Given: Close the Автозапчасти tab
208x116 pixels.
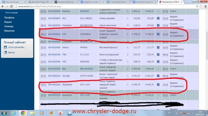Looking at the screenshot, I should coord(181,2).
